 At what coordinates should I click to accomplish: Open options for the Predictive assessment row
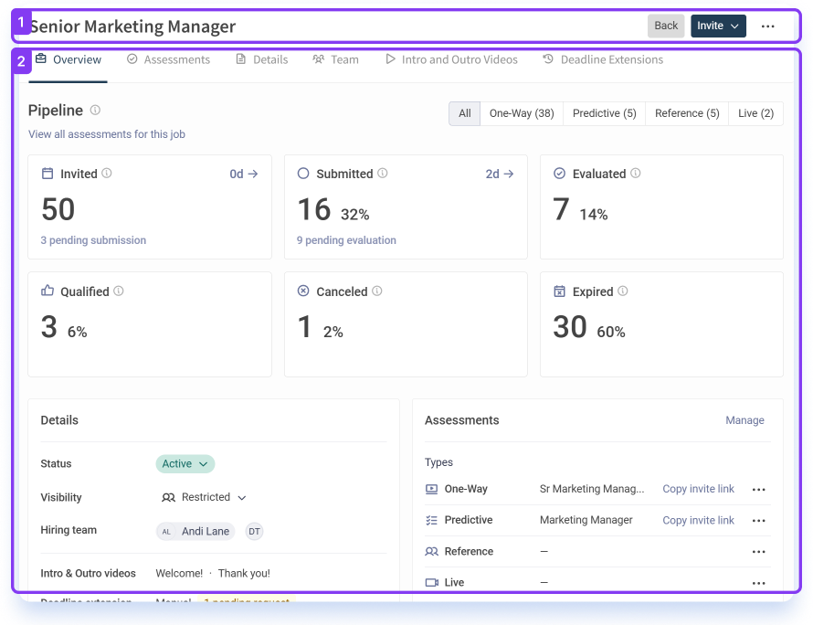pyautogui.click(x=758, y=520)
